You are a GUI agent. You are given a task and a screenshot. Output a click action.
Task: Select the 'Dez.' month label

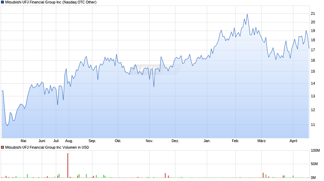[175, 141]
